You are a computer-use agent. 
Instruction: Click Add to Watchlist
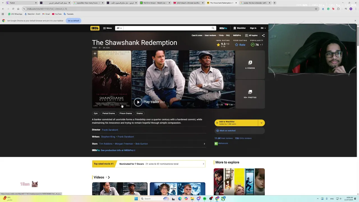(x=236, y=123)
